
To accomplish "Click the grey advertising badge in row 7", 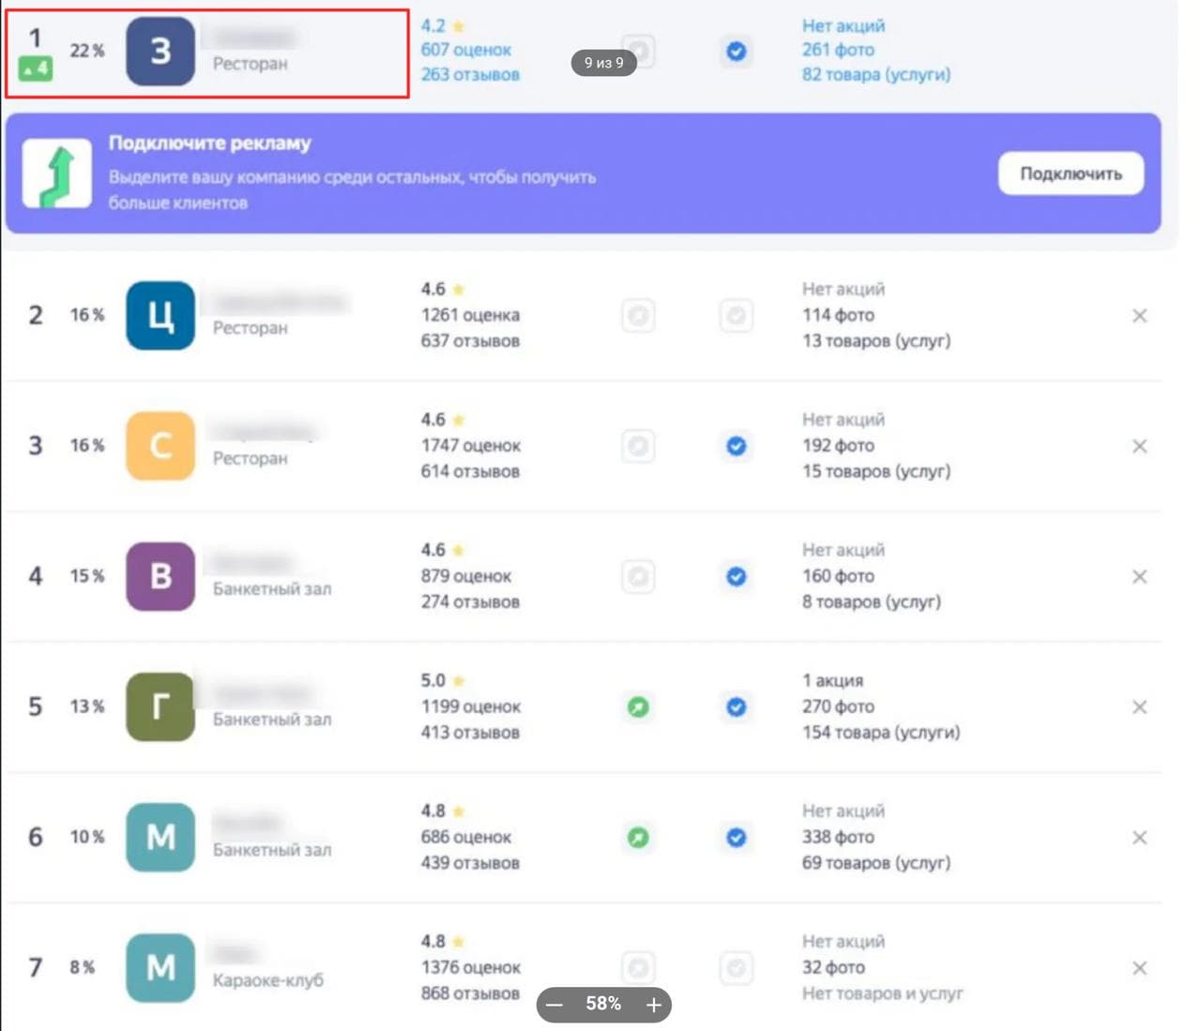I will (638, 967).
